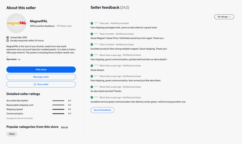
Task: Click green plus icon on 'Excellent product' review
Action: coord(92,45)
